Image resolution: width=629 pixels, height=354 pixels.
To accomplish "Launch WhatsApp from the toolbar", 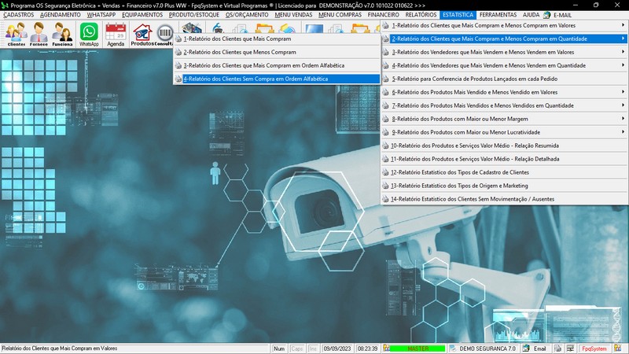I will point(90,35).
